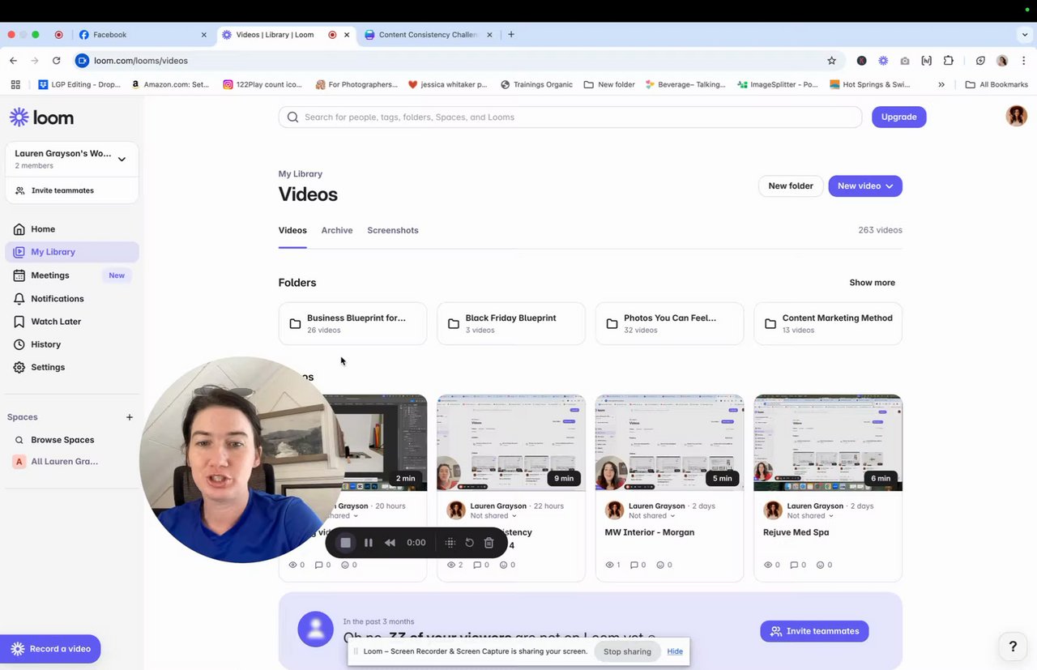Bookmark this page with the star icon

click(x=831, y=61)
